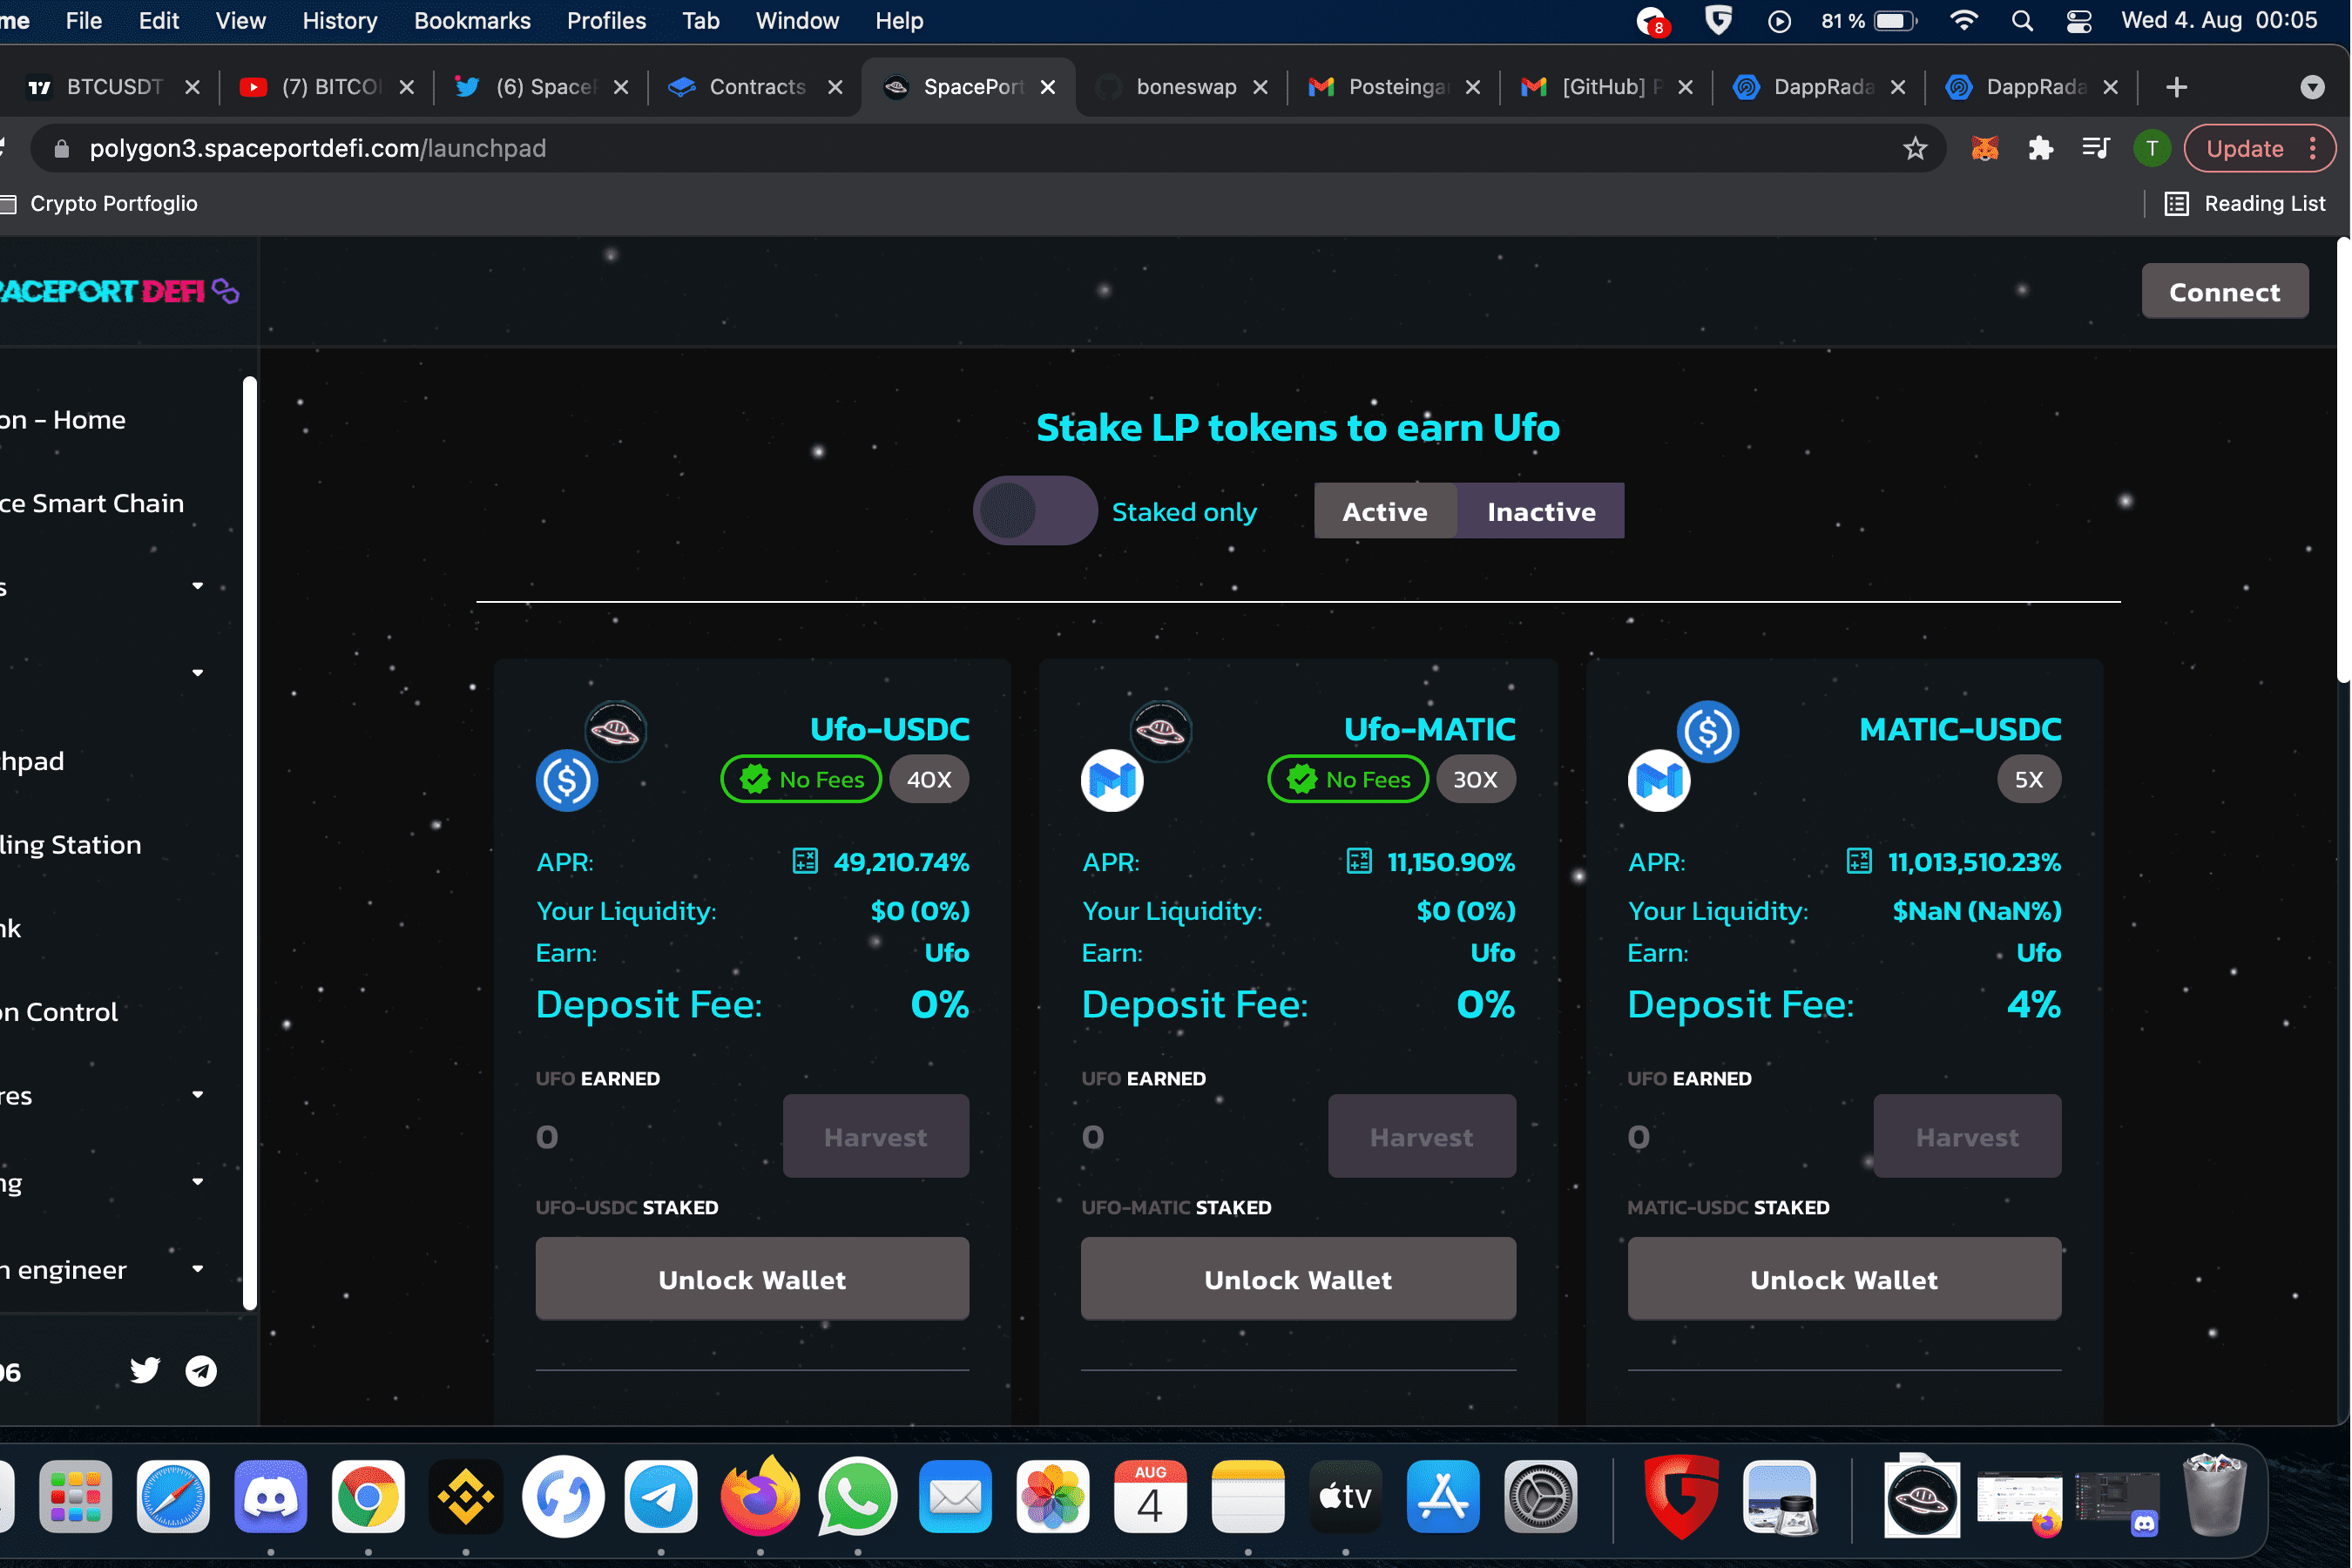Open the APR calculator icon for Ufo-USDC
The height and width of the screenshot is (1568, 2352).
coord(805,861)
